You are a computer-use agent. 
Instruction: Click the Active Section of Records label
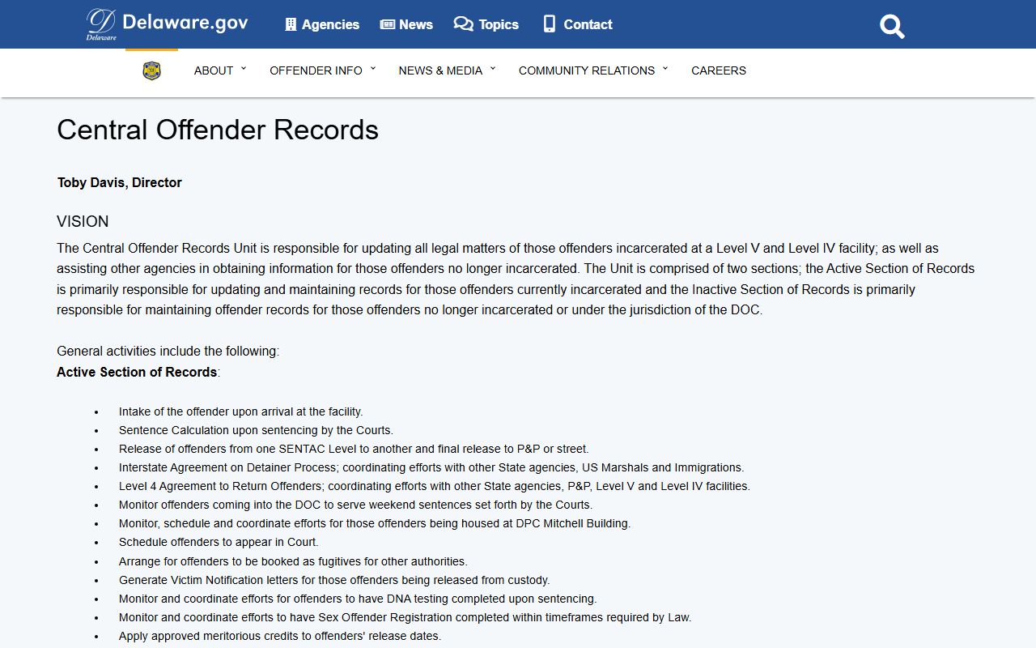137,372
